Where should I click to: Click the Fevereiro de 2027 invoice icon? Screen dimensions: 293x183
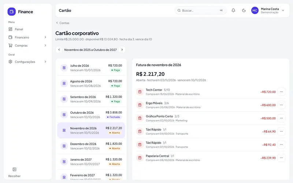[64, 177]
